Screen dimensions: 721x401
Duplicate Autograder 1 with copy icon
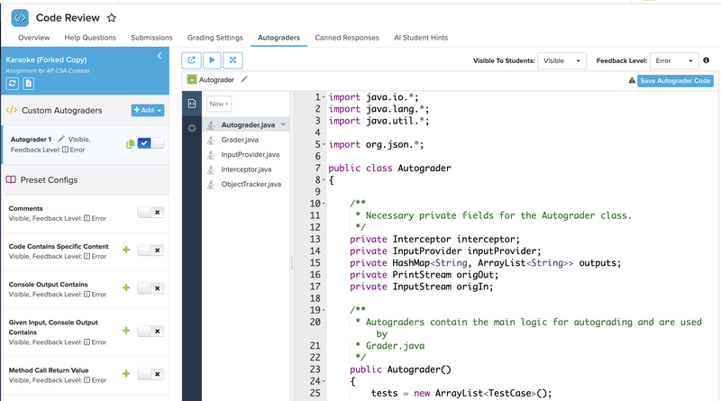130,144
